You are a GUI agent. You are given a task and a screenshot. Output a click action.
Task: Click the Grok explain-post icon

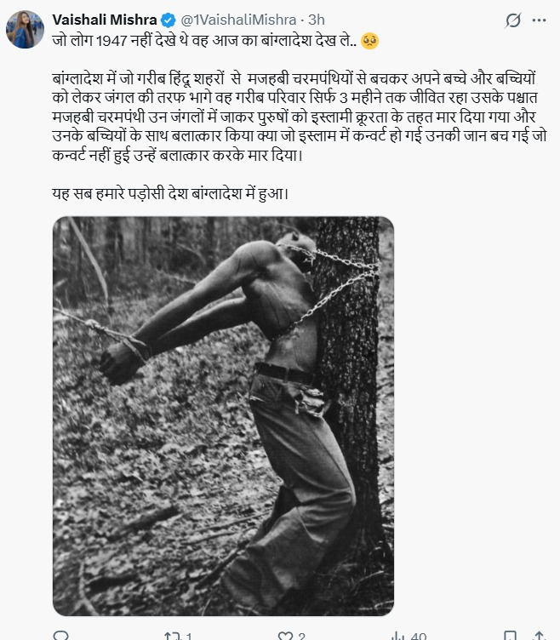click(x=512, y=20)
